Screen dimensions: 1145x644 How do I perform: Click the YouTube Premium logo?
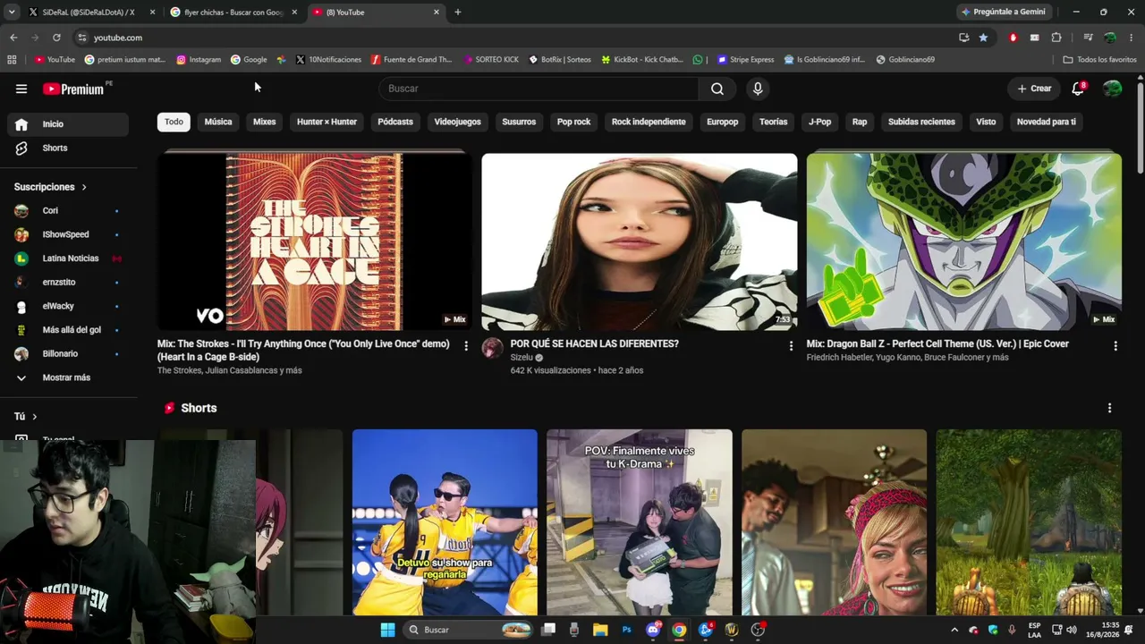[73, 89]
